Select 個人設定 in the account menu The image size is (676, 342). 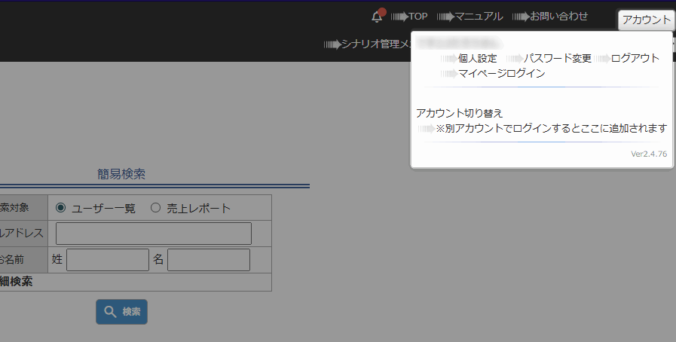click(x=477, y=58)
